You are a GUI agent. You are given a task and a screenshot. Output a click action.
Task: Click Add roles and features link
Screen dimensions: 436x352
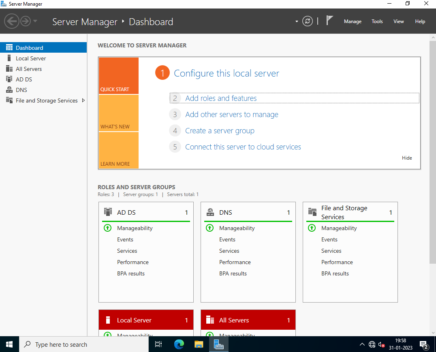click(x=221, y=98)
